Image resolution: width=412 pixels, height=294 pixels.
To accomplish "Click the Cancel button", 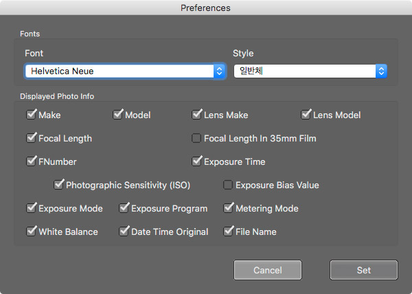I will coord(267,270).
